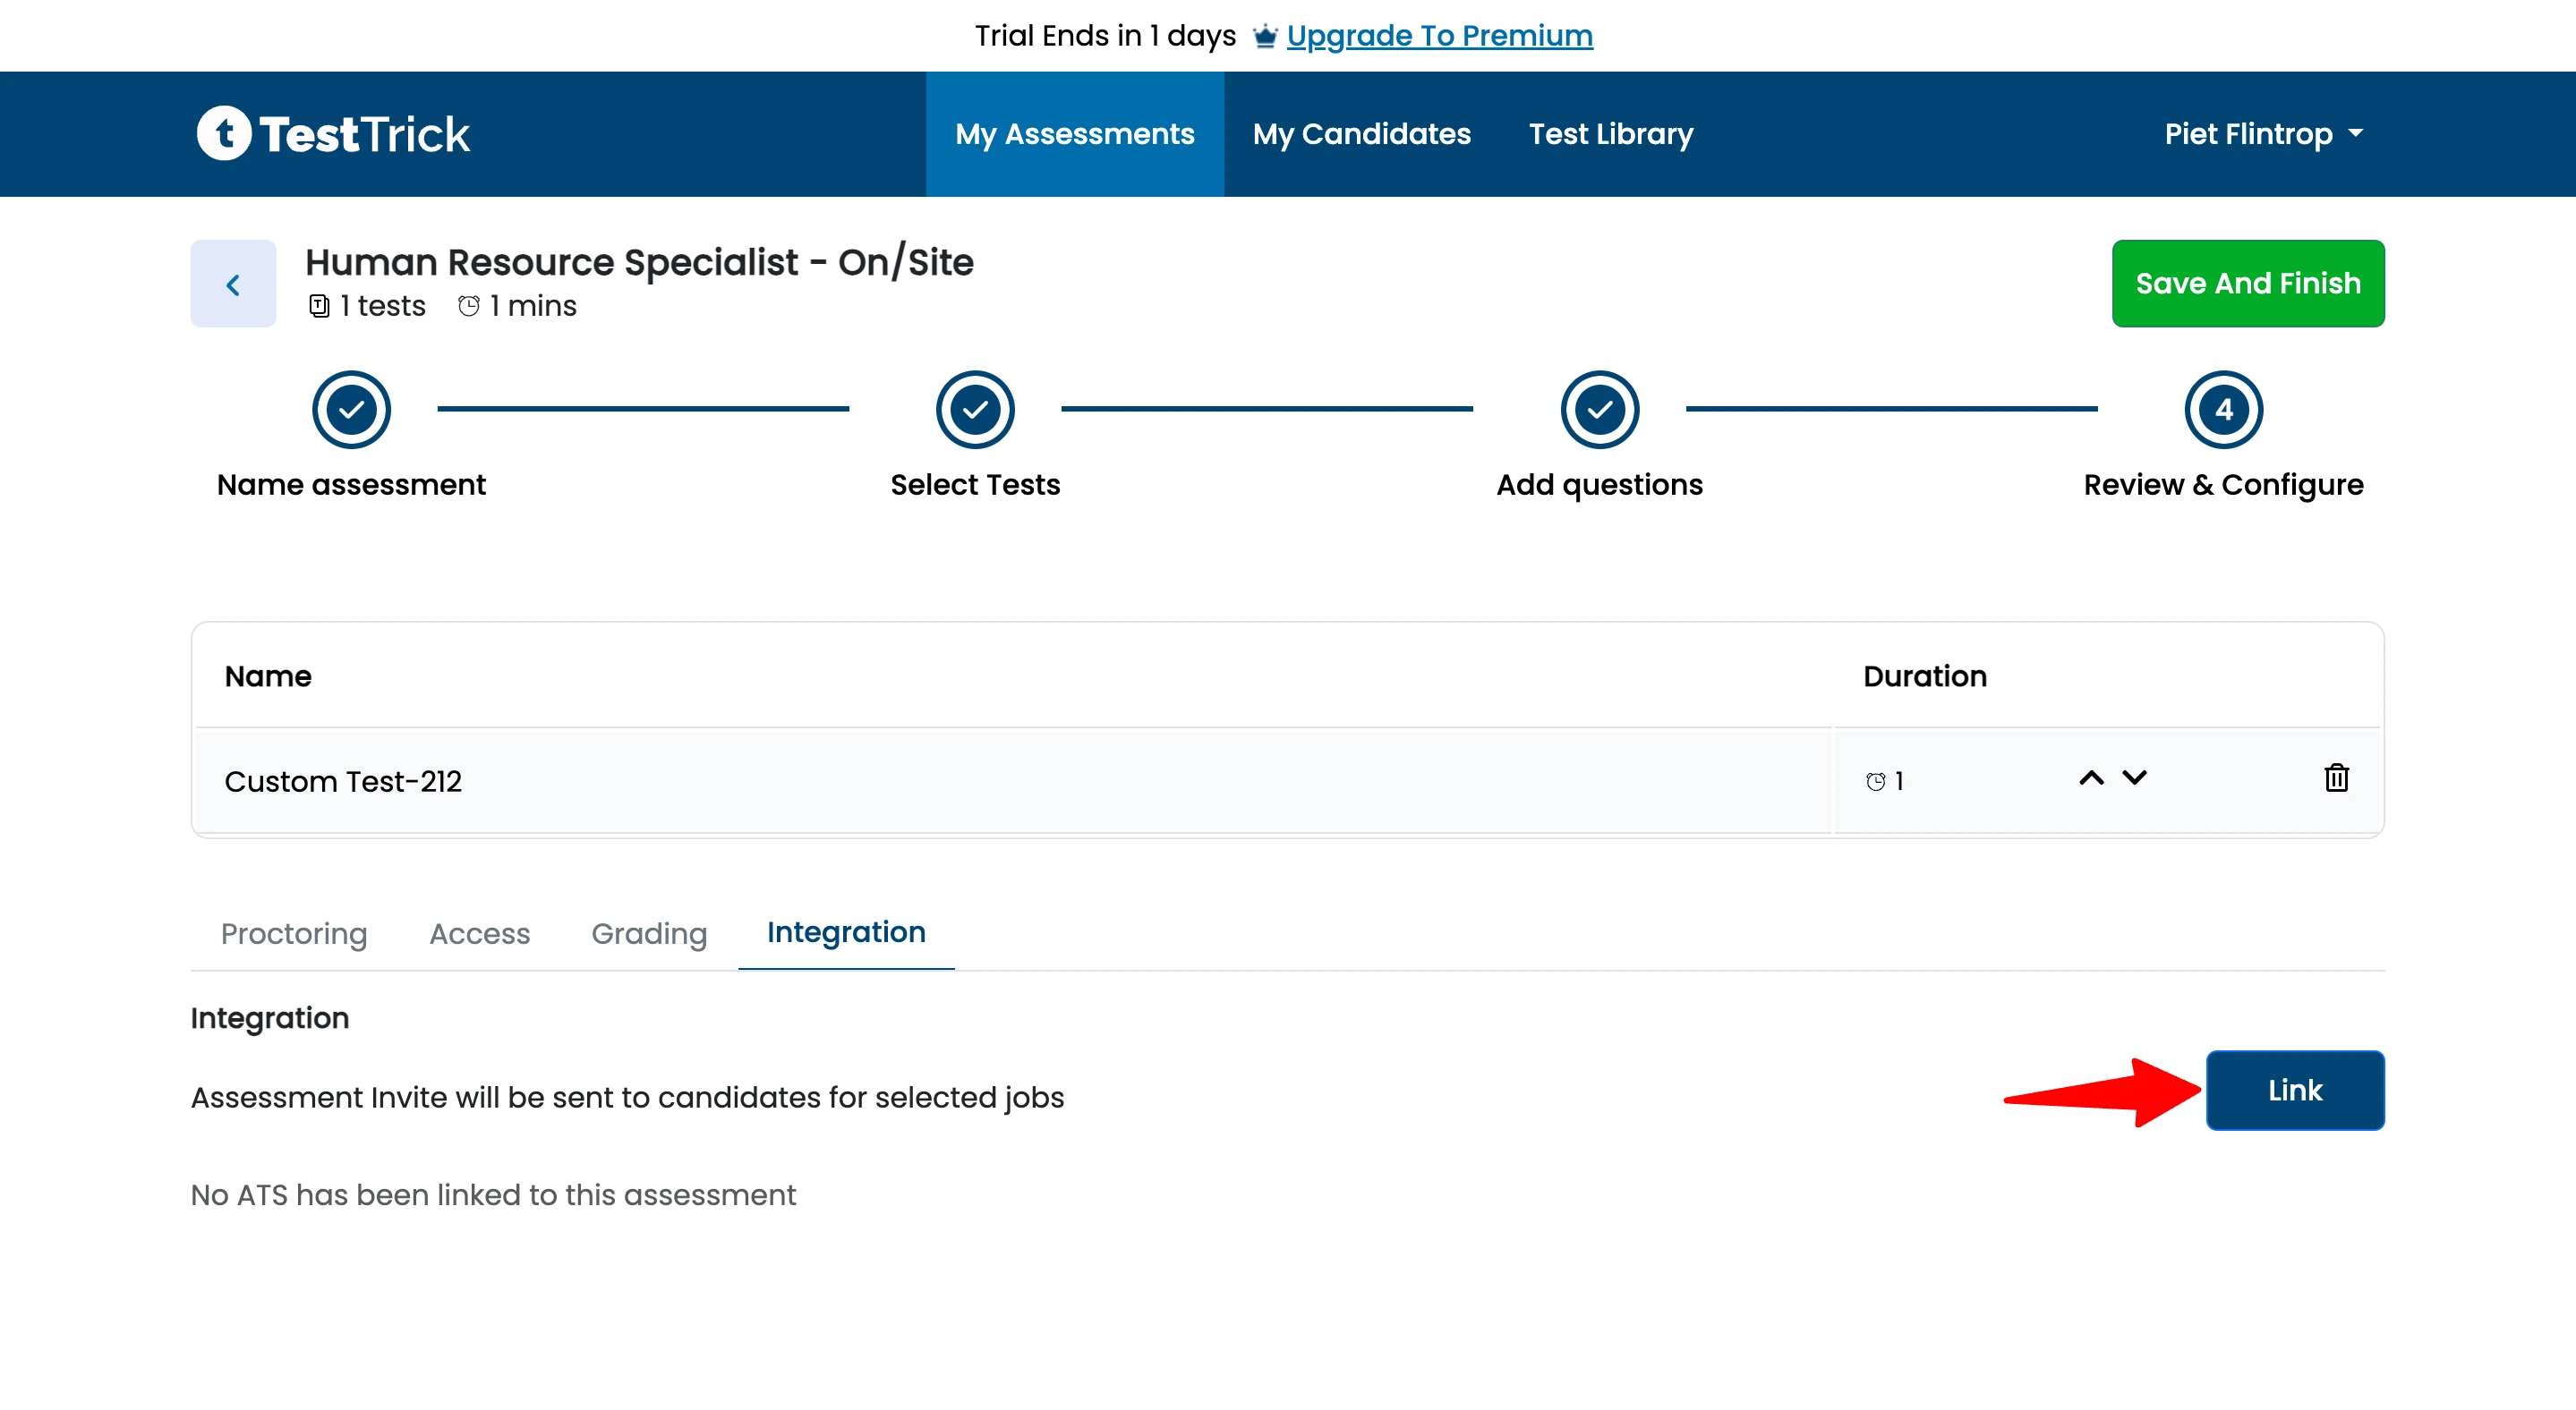Click the clock icon beside duration value
Image resolution: width=2576 pixels, height=1410 pixels.
(x=1875, y=780)
